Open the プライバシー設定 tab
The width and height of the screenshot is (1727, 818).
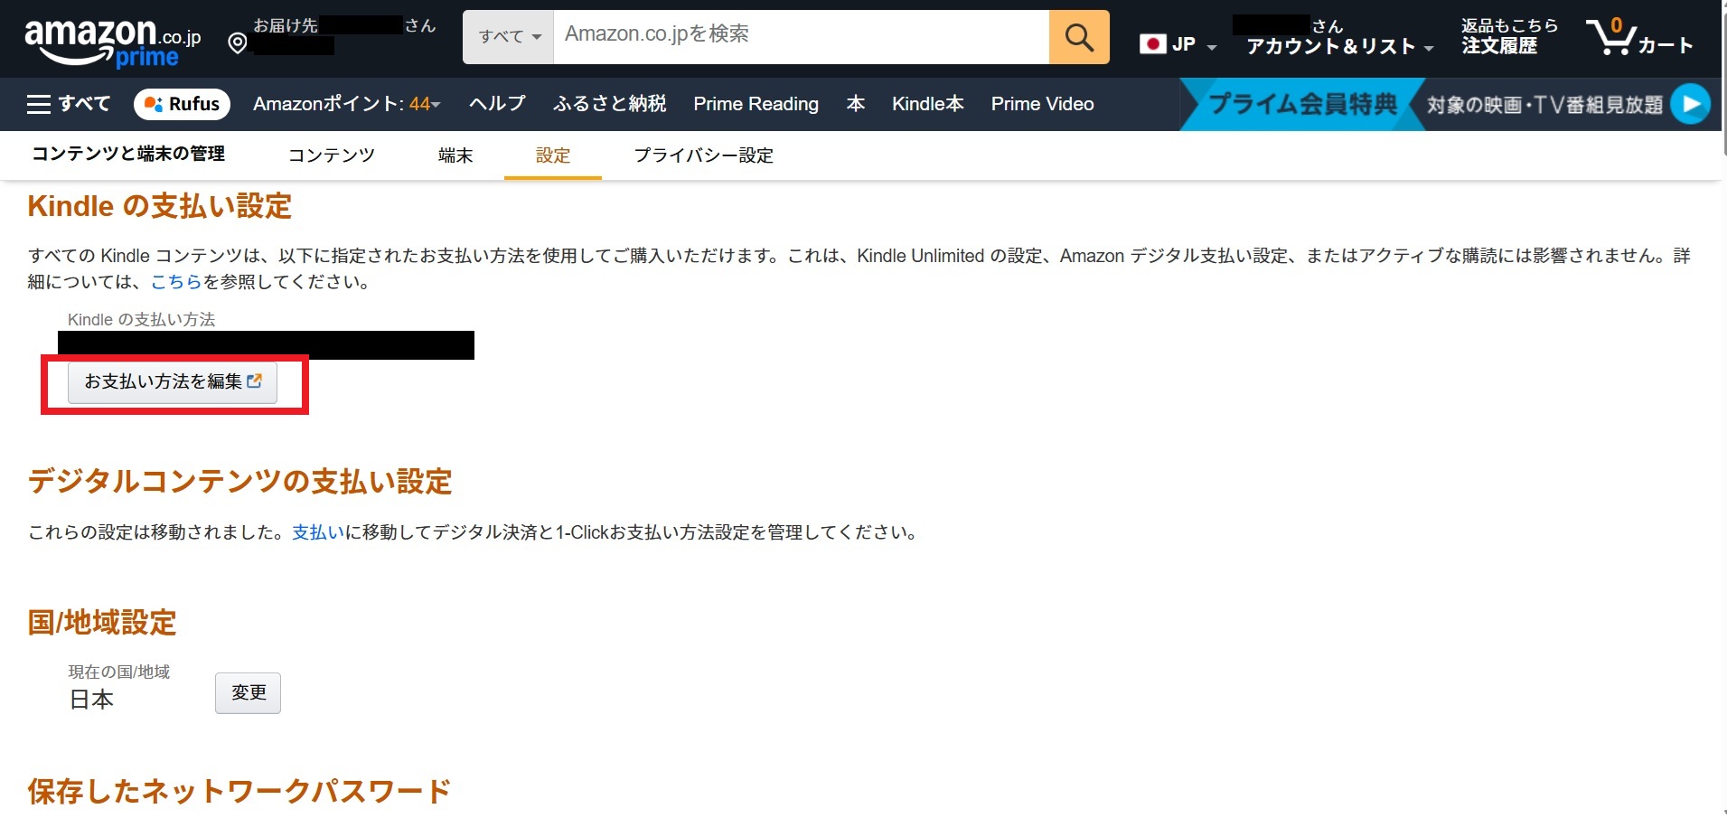tap(703, 155)
